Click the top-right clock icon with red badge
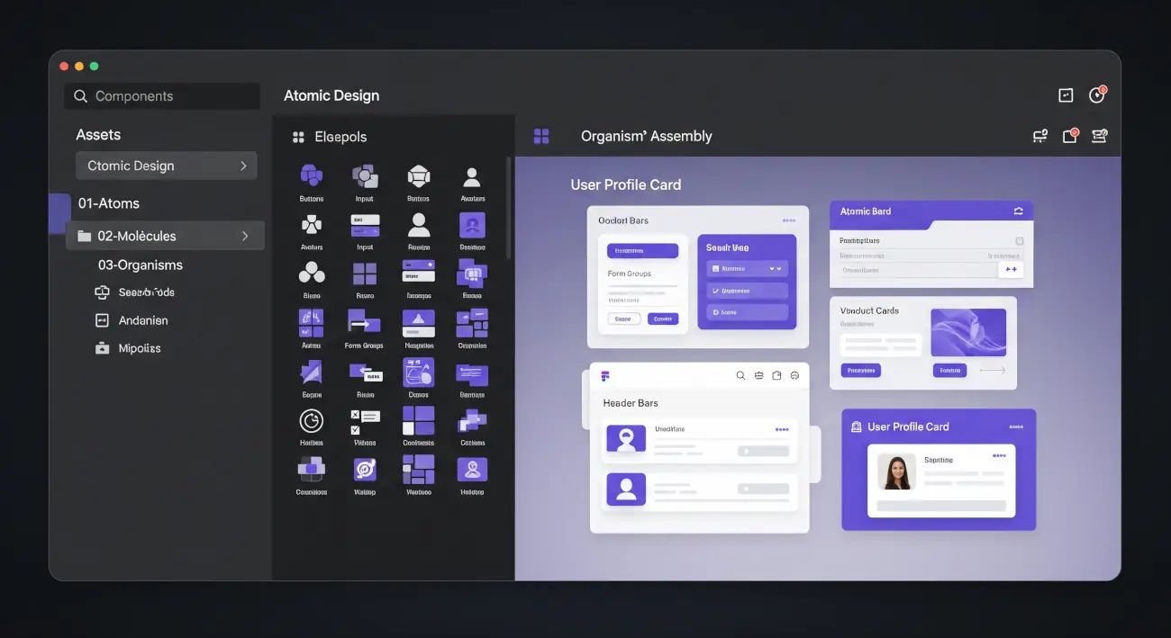 click(1096, 95)
